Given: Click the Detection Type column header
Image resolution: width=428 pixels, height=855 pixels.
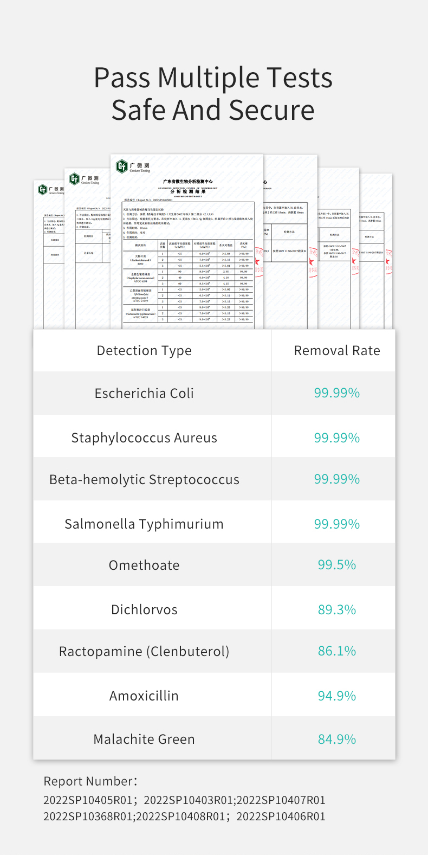Looking at the screenshot, I should pyautogui.click(x=144, y=351).
